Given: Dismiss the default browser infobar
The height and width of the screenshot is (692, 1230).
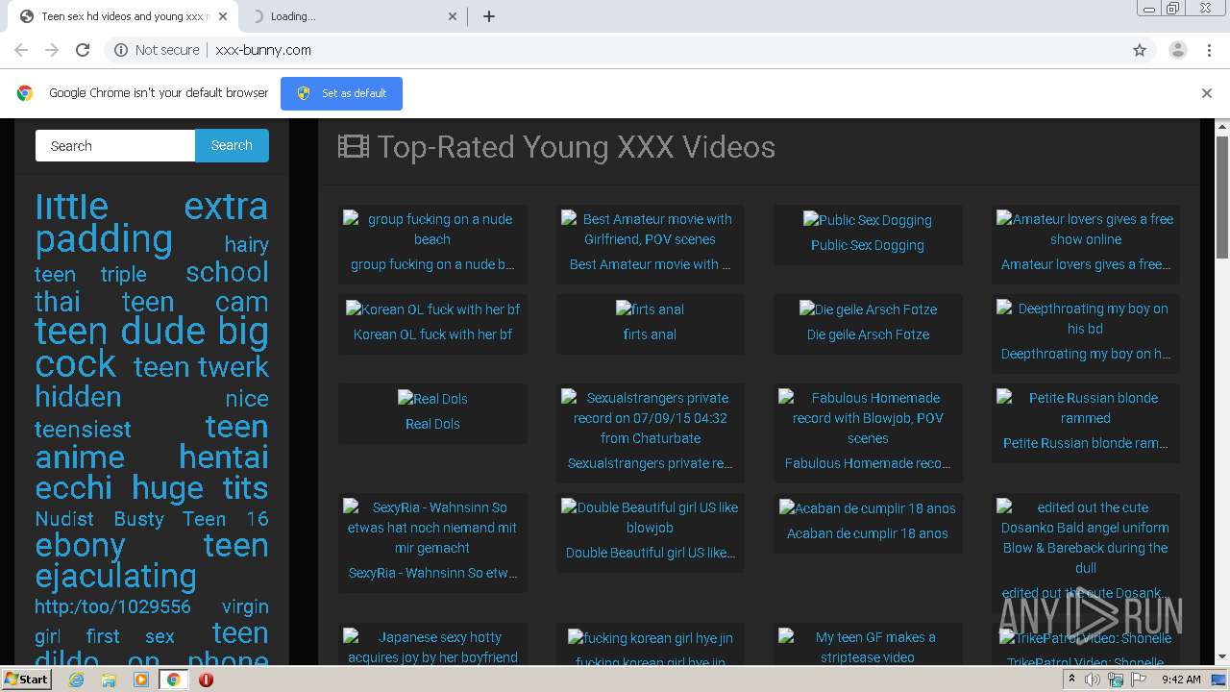Looking at the screenshot, I should 1207,93.
